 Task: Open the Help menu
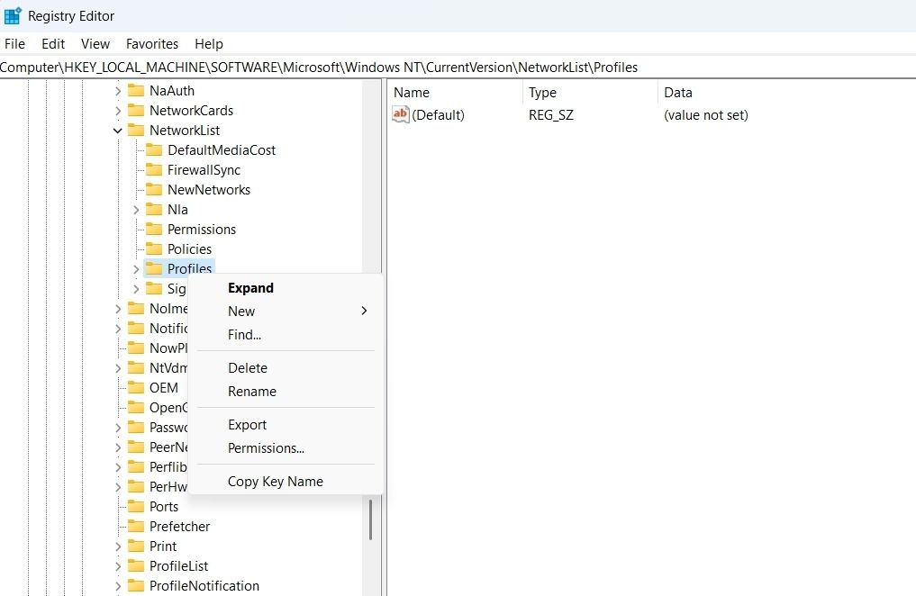tap(209, 44)
